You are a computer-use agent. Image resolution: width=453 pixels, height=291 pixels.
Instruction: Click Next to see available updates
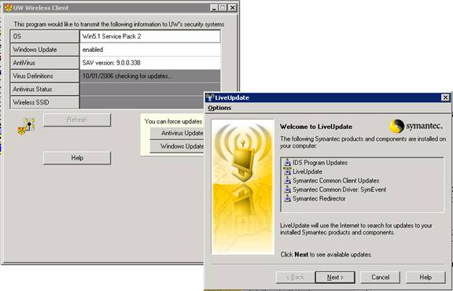click(x=335, y=278)
